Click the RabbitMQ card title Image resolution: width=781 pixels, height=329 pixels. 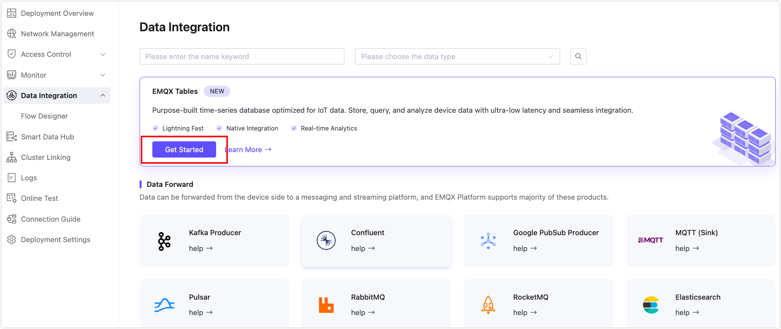pyautogui.click(x=368, y=297)
